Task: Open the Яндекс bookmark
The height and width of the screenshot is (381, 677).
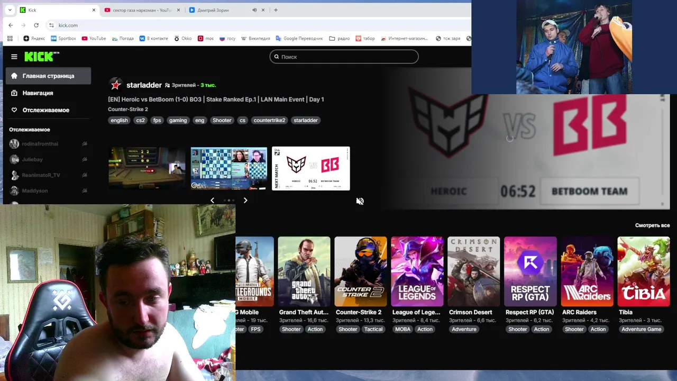Action: pos(34,39)
